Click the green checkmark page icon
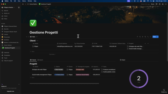The width and height of the screenshot is (168, 94). 33,23
